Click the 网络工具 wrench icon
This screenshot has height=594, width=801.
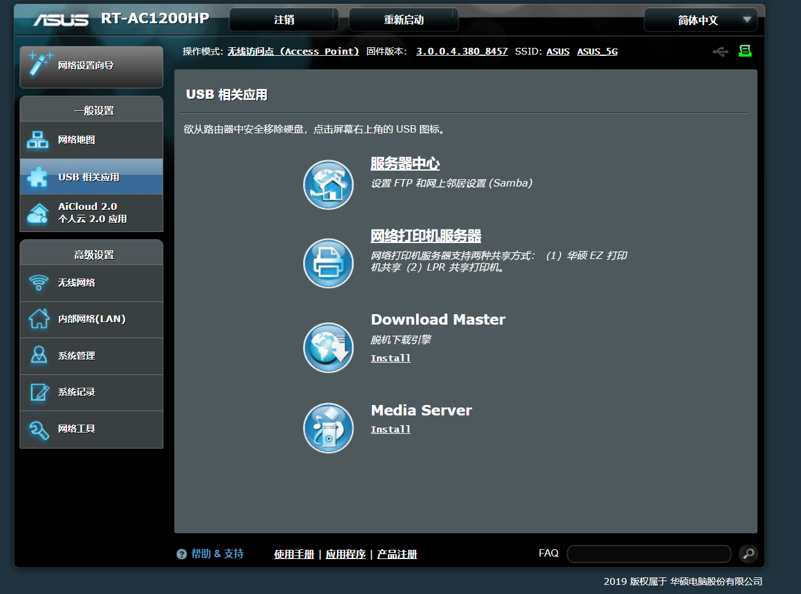(39, 430)
